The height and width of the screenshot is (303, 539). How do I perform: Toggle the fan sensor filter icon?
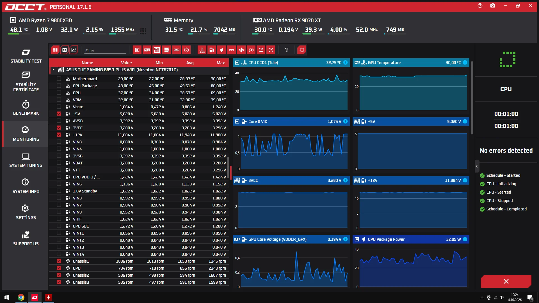(x=241, y=50)
